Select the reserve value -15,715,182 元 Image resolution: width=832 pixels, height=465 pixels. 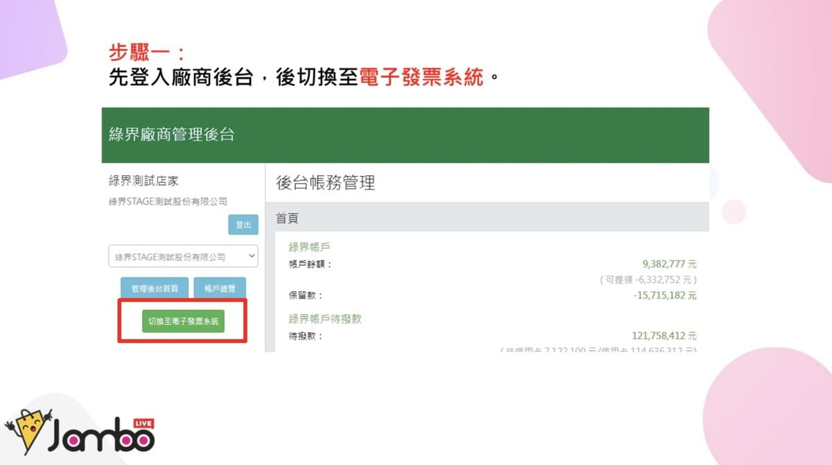665,295
